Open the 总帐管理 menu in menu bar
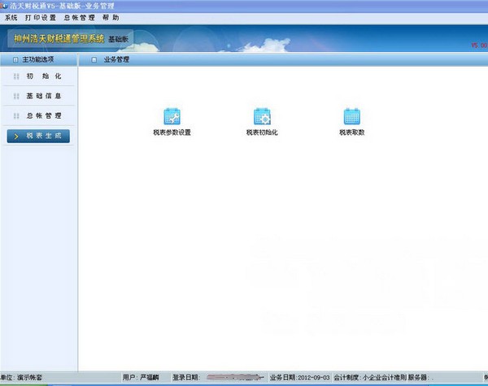Viewport: 488px width, 386px height. tap(79, 17)
